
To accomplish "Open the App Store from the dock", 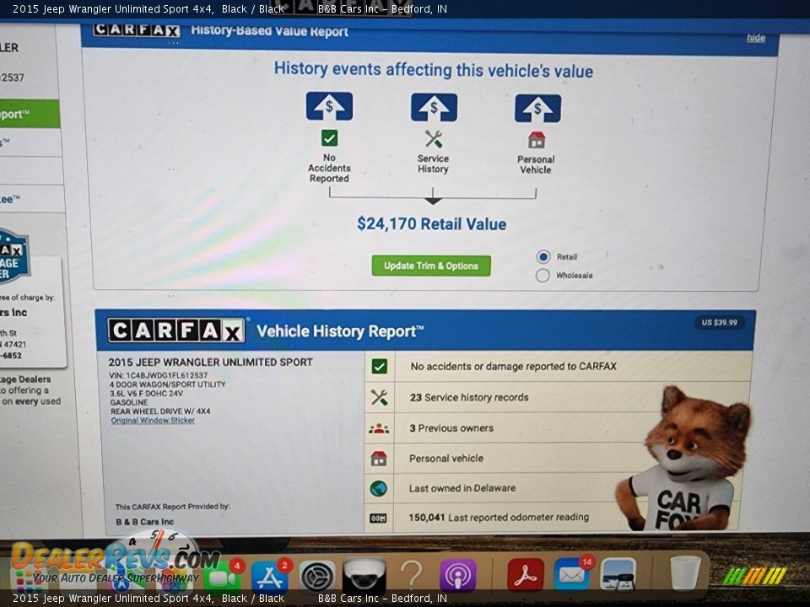I will pyautogui.click(x=269, y=576).
